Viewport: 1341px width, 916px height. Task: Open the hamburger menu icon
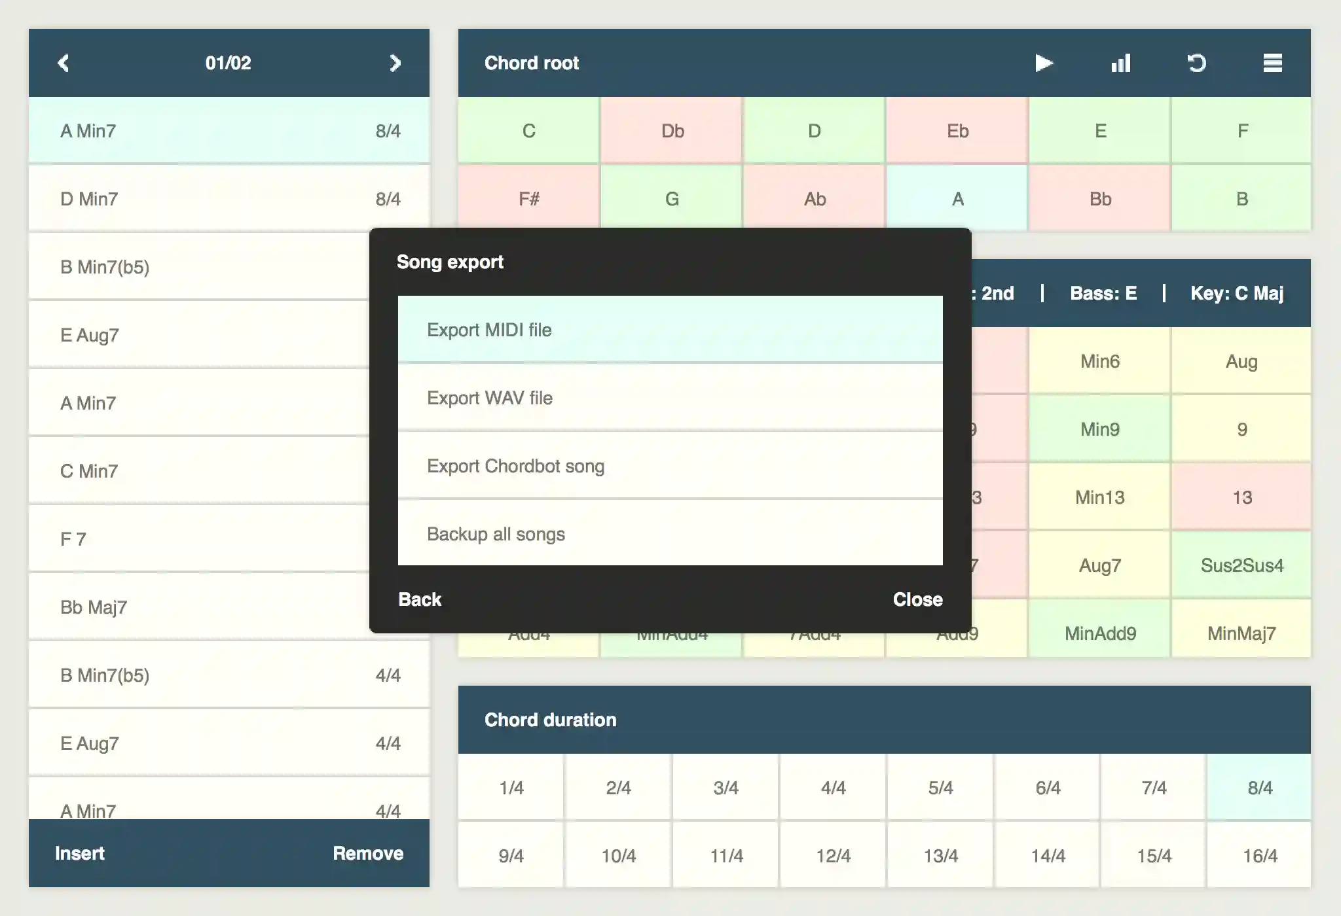tap(1272, 63)
